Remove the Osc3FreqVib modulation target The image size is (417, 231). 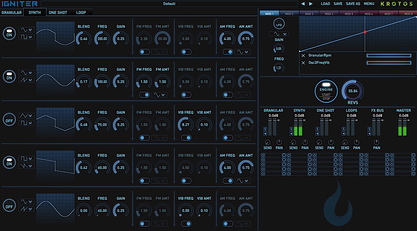(x=303, y=63)
